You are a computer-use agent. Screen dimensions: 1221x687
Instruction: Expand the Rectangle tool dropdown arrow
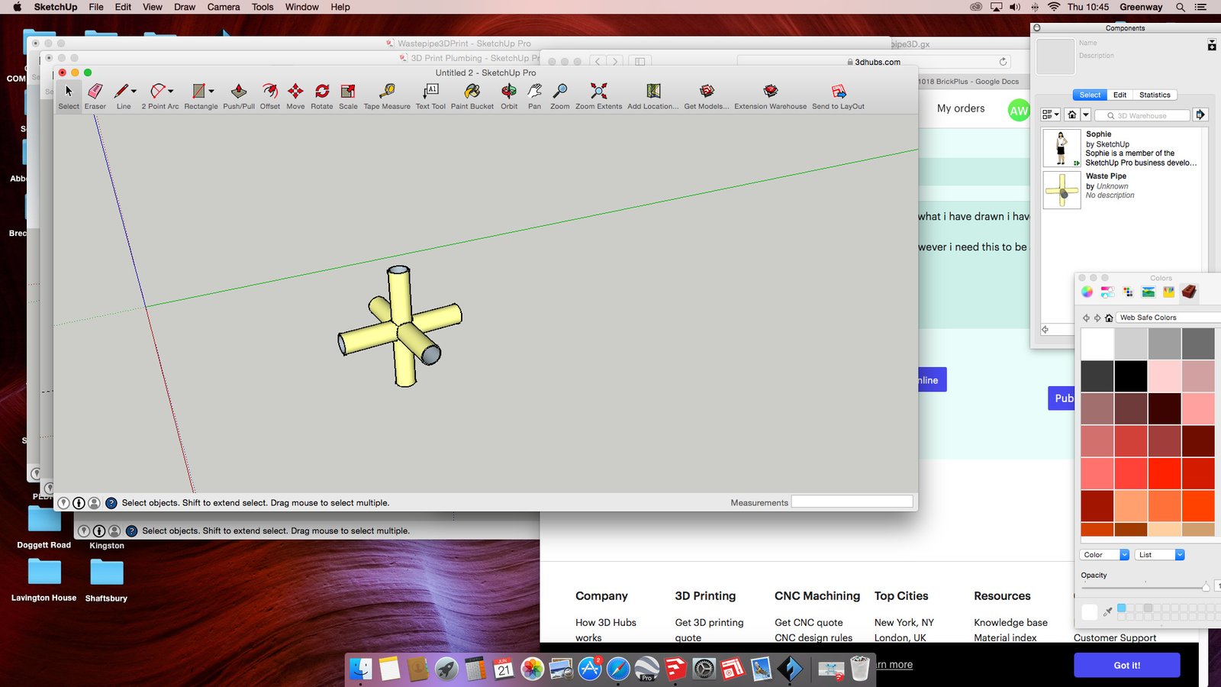point(211,91)
